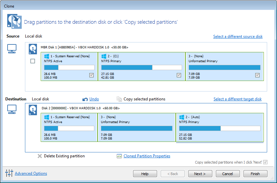
Task: Toggle Copy selected partitions when I click Next
Action: pyautogui.click(x=265, y=162)
